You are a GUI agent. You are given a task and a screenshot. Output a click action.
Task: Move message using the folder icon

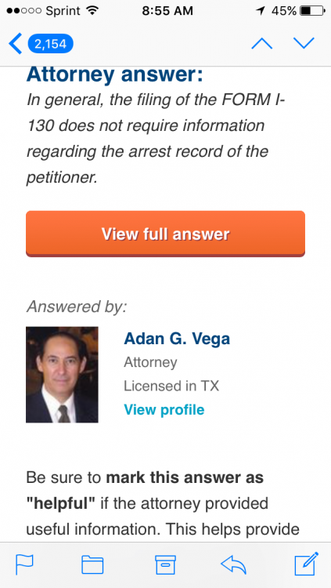[x=92, y=564]
